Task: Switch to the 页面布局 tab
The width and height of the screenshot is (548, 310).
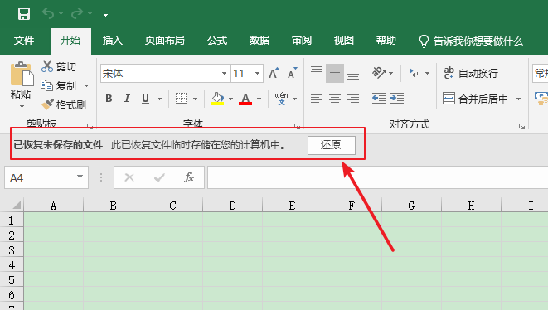Action: pos(165,41)
